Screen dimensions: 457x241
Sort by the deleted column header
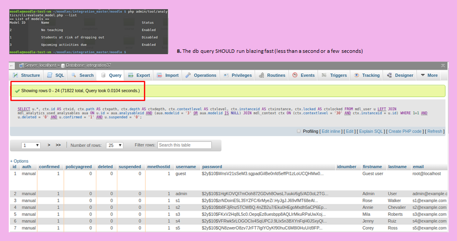[105, 167]
